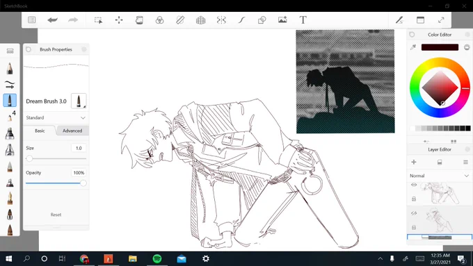This screenshot has height=266, width=473.
Task: Open the Layer Editor hamburger menu
Action: (465, 162)
